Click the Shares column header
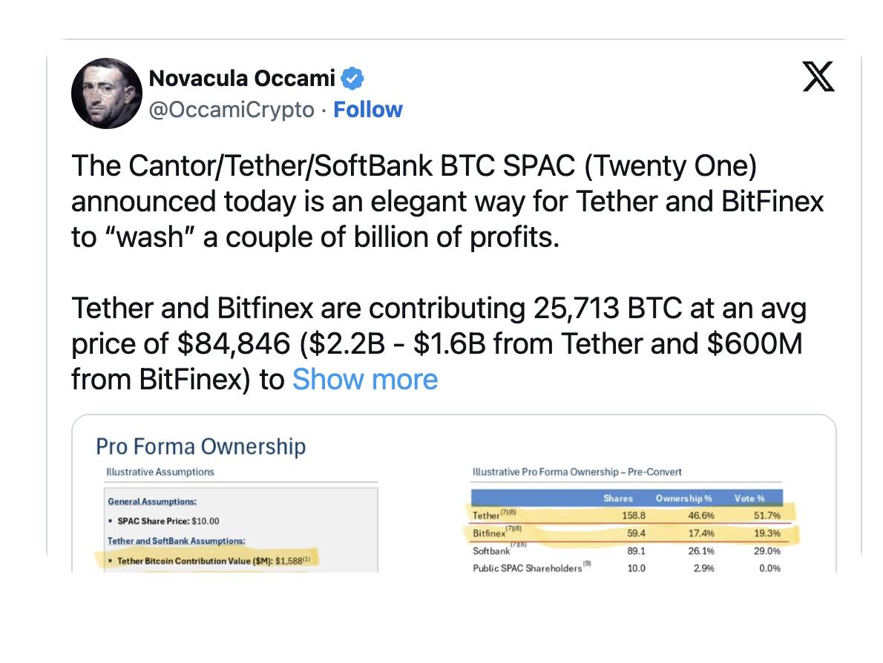883x663 pixels. (x=617, y=498)
